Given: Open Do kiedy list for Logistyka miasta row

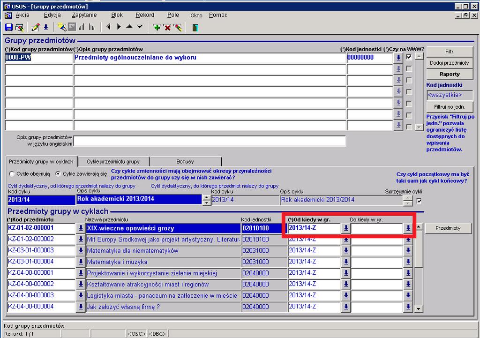Looking at the screenshot, I should tap(408, 296).
